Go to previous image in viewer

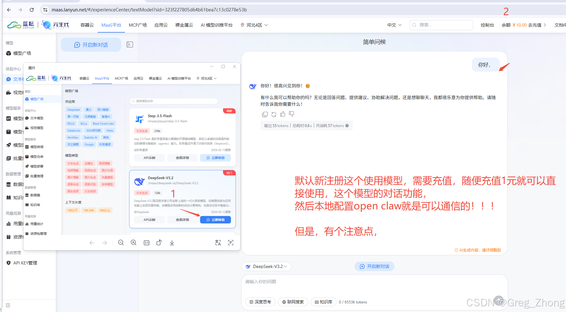coord(92,243)
